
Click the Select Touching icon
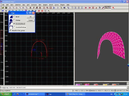(x=34, y=8)
